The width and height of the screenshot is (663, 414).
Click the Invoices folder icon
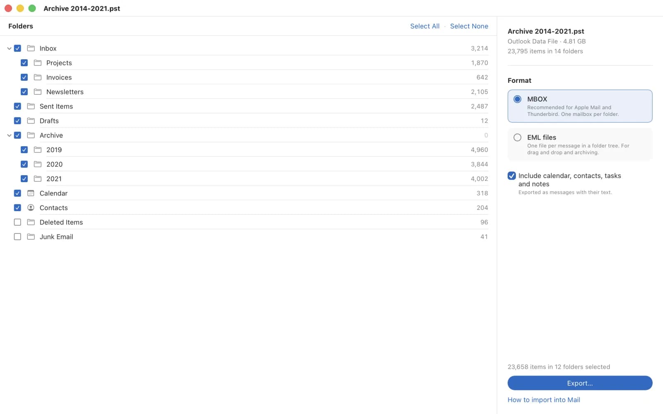coord(38,77)
